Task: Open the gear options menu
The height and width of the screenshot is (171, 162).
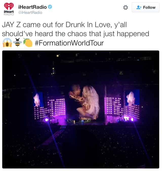Action: pyautogui.click(x=126, y=8)
